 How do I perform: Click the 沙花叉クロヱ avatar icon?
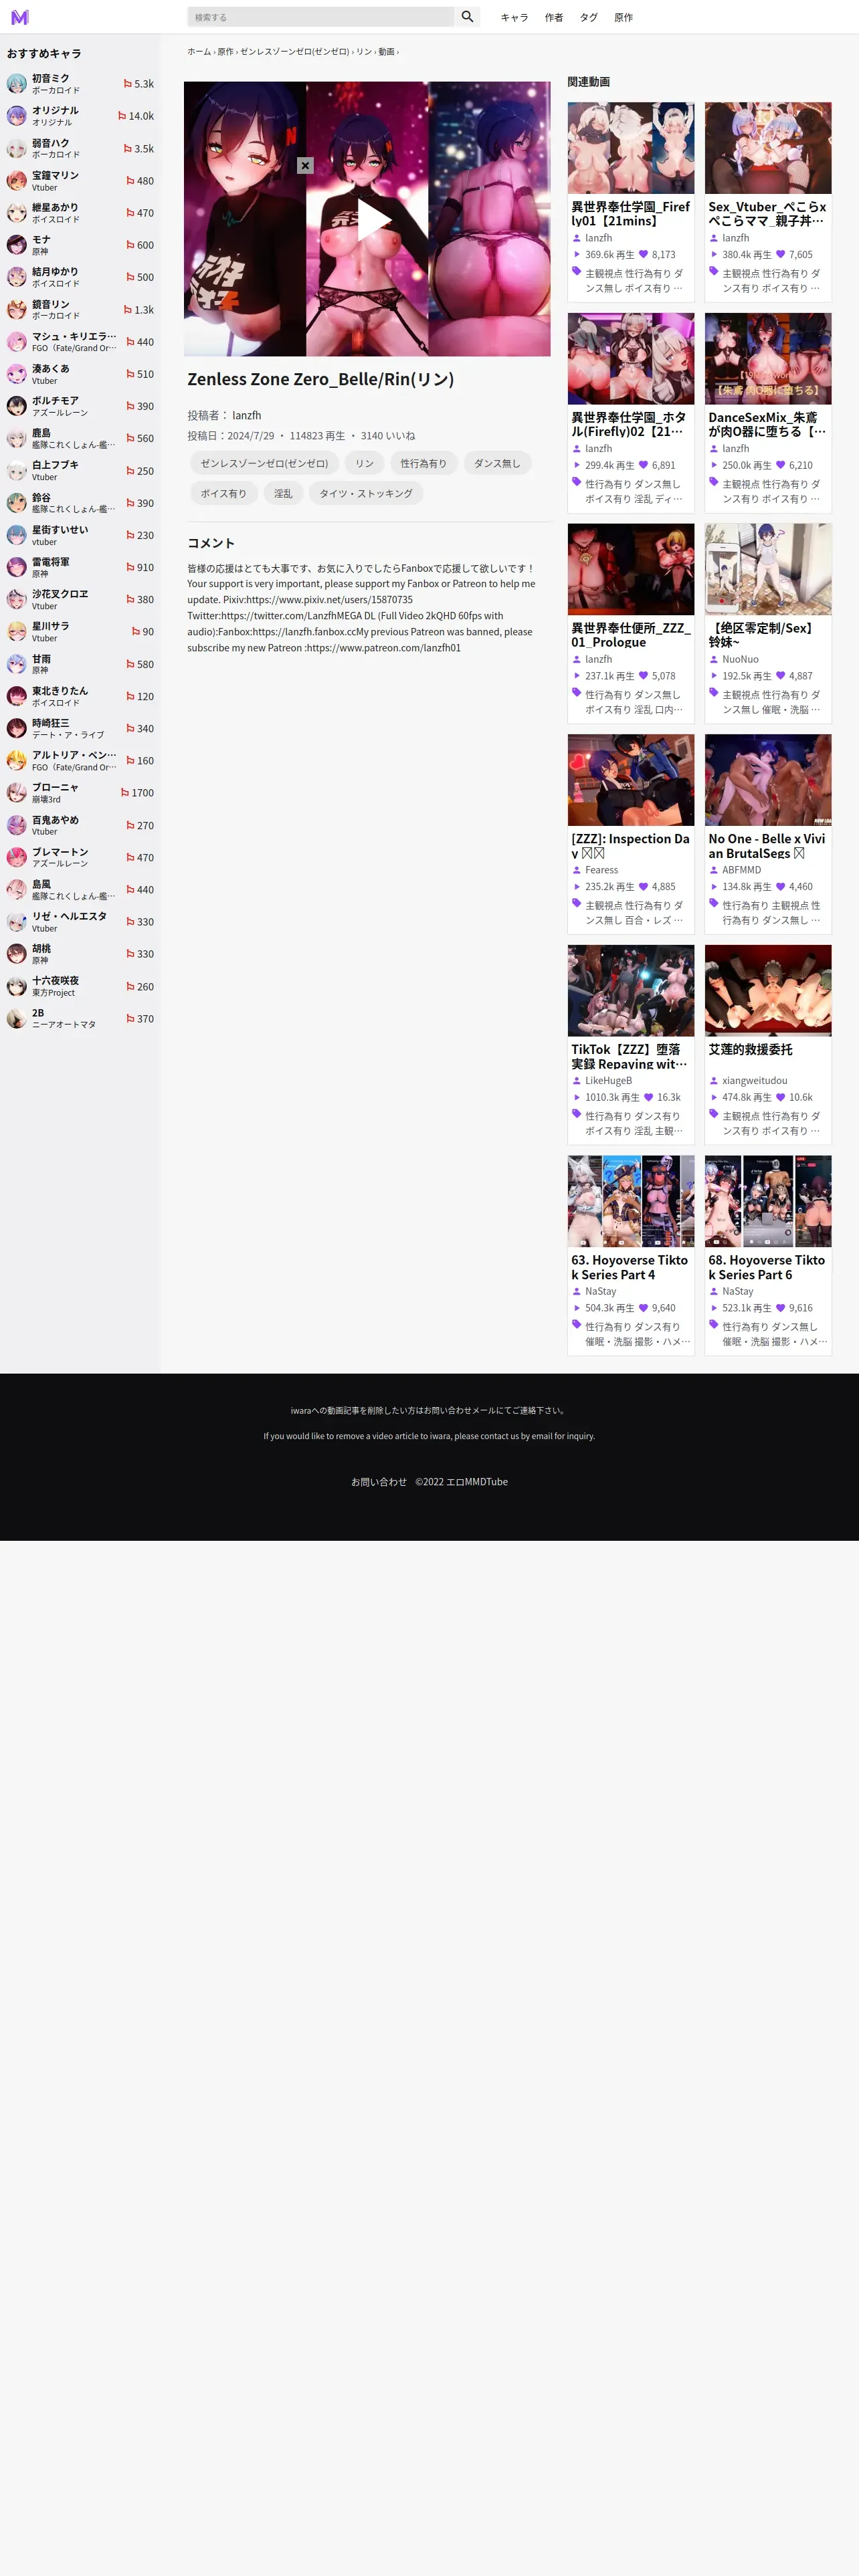tap(17, 599)
